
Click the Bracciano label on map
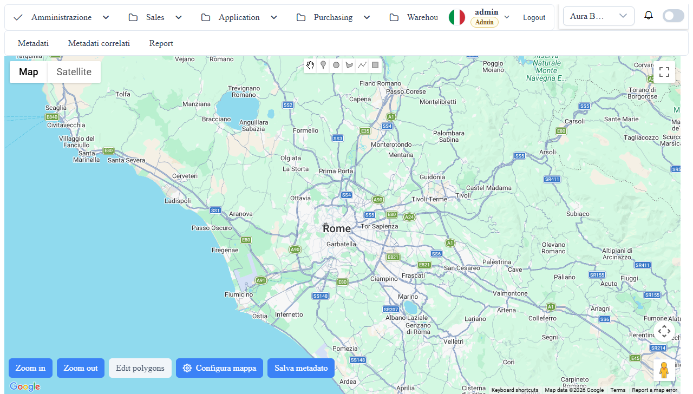click(216, 119)
